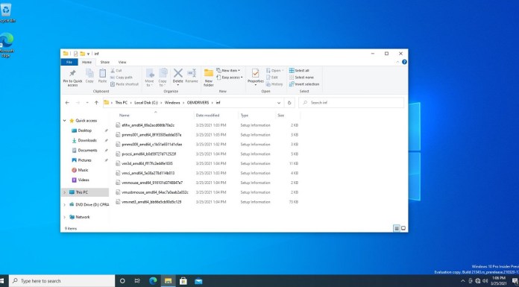Open the New item dropdown

click(228, 71)
